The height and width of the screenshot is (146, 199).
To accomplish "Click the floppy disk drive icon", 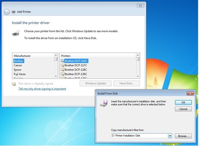I will click(x=104, y=104).
